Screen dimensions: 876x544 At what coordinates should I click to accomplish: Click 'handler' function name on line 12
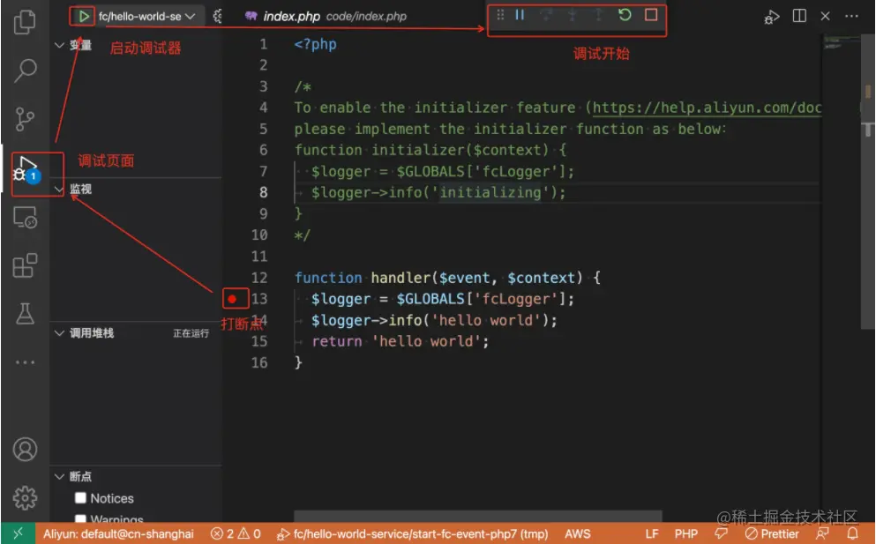(x=401, y=278)
